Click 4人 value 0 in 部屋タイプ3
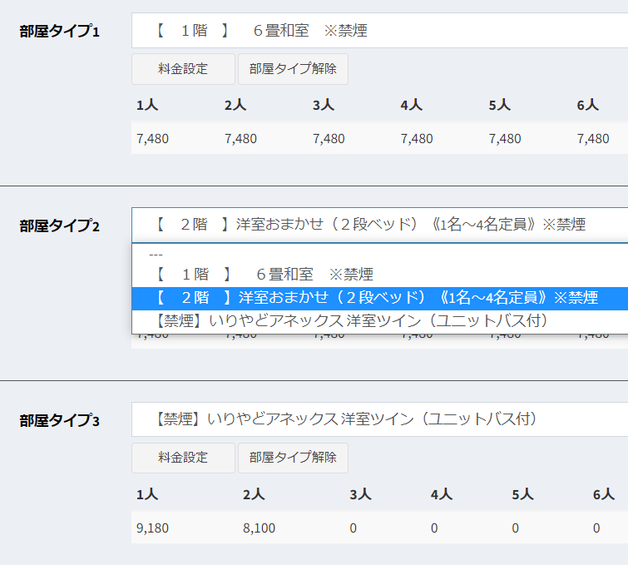 click(x=434, y=528)
